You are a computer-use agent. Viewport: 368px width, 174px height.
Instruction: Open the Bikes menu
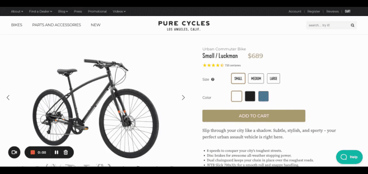pyautogui.click(x=17, y=25)
